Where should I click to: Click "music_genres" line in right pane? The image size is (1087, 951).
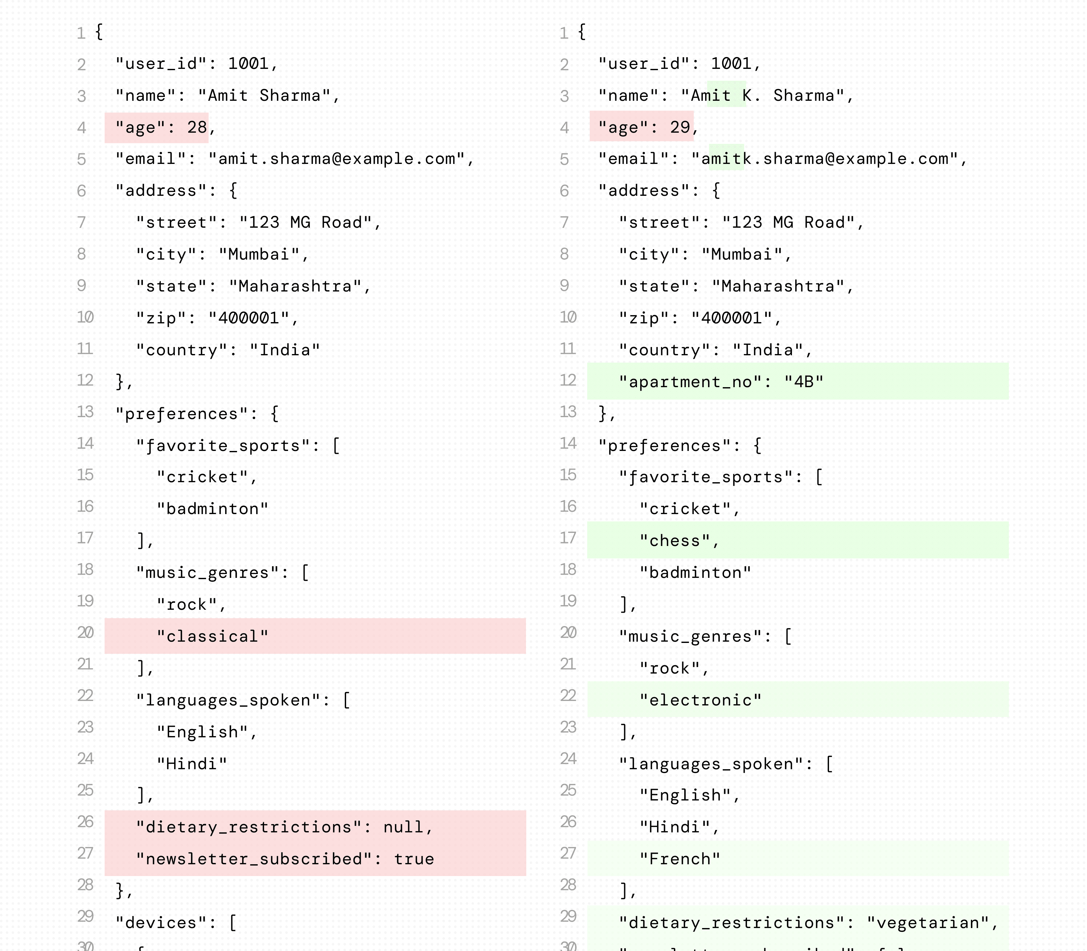(x=706, y=637)
